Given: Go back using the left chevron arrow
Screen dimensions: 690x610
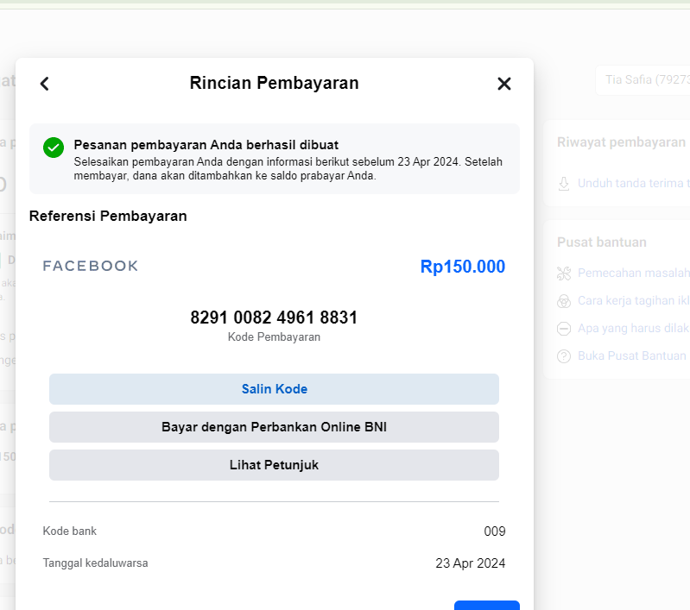Looking at the screenshot, I should 44,84.
